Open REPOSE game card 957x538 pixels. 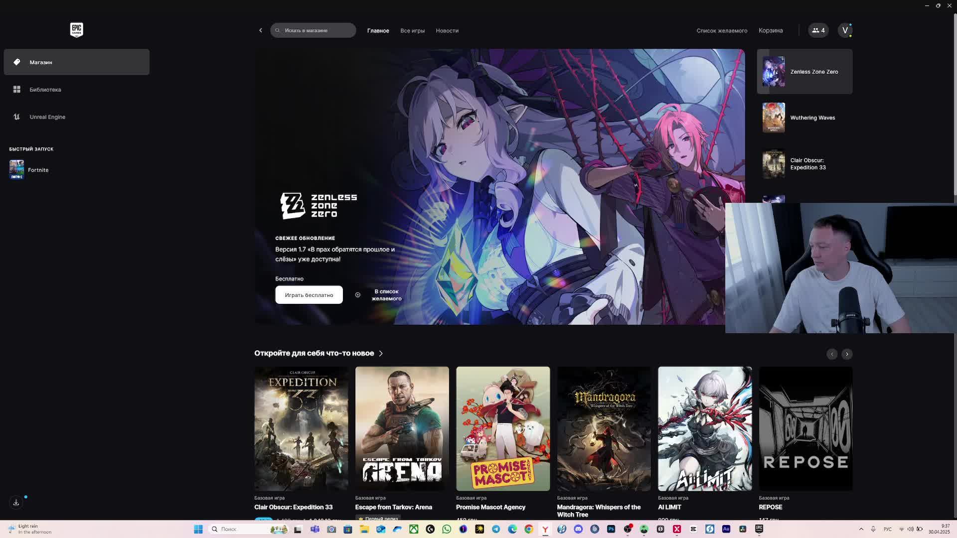point(805,429)
